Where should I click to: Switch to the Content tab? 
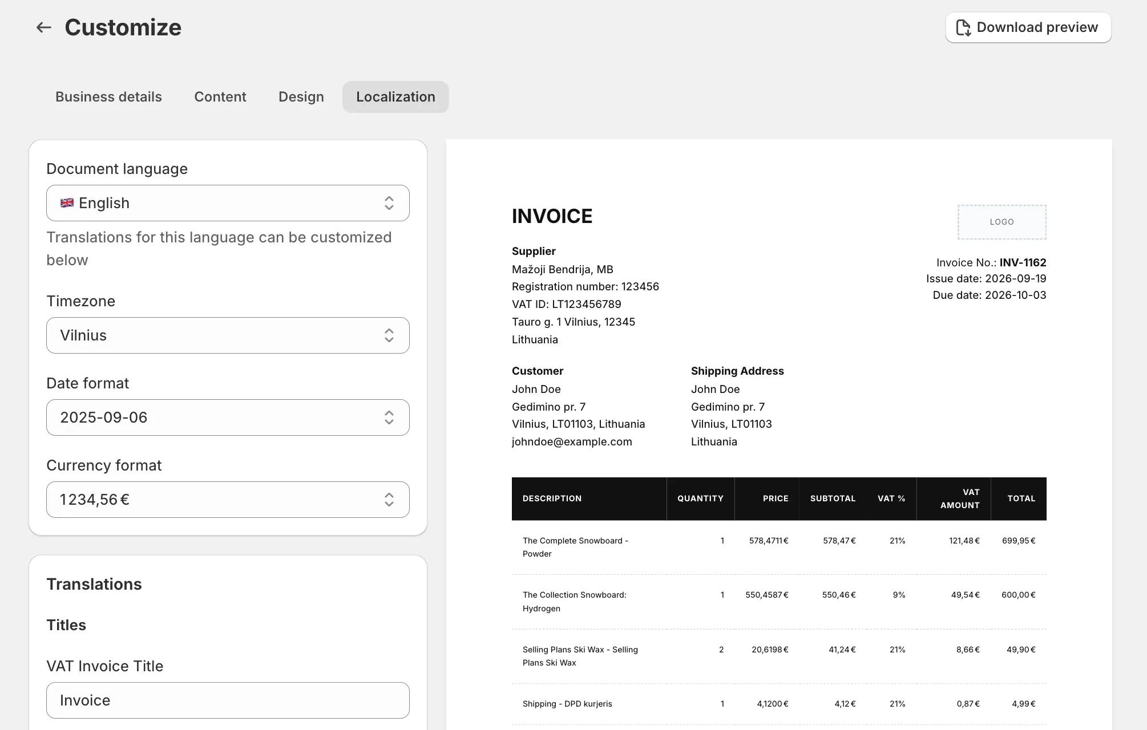click(x=220, y=97)
